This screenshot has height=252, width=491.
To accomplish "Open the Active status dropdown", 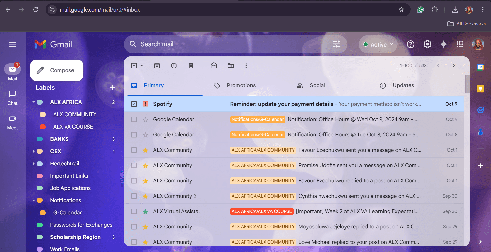I will pos(378,44).
